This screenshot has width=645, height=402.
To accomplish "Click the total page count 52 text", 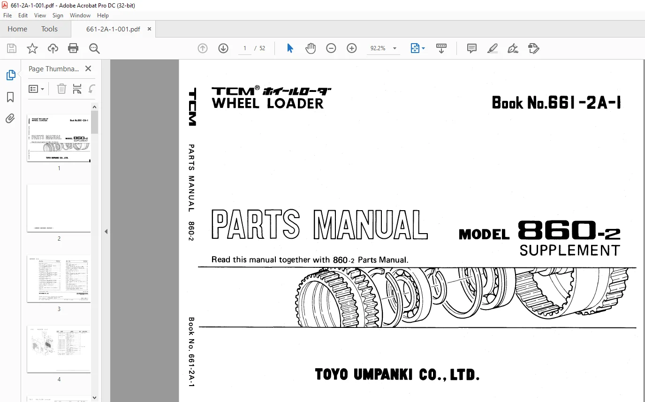I will [262, 48].
